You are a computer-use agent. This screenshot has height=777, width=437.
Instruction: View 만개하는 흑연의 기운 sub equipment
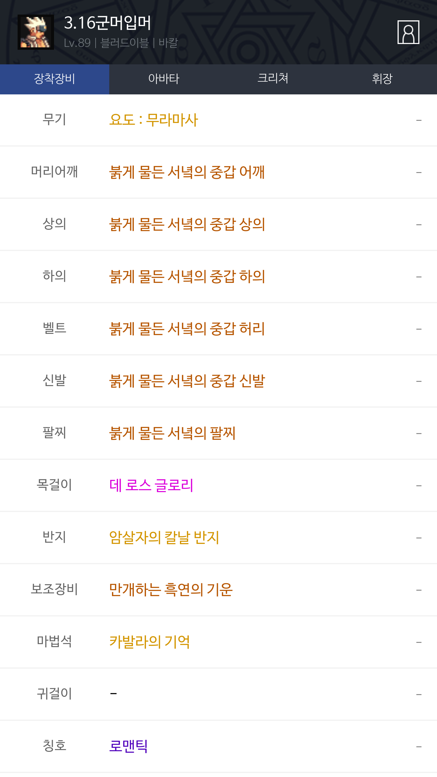point(171,590)
